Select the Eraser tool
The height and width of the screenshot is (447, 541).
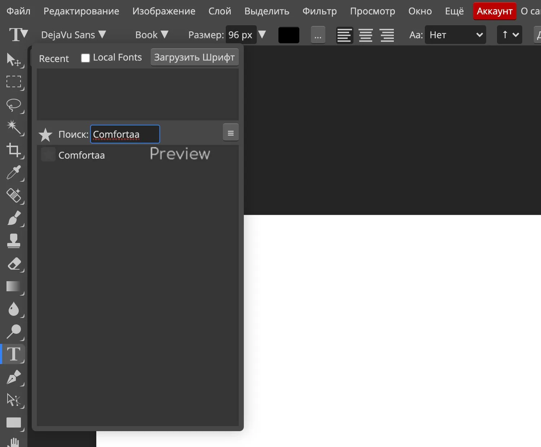[14, 264]
